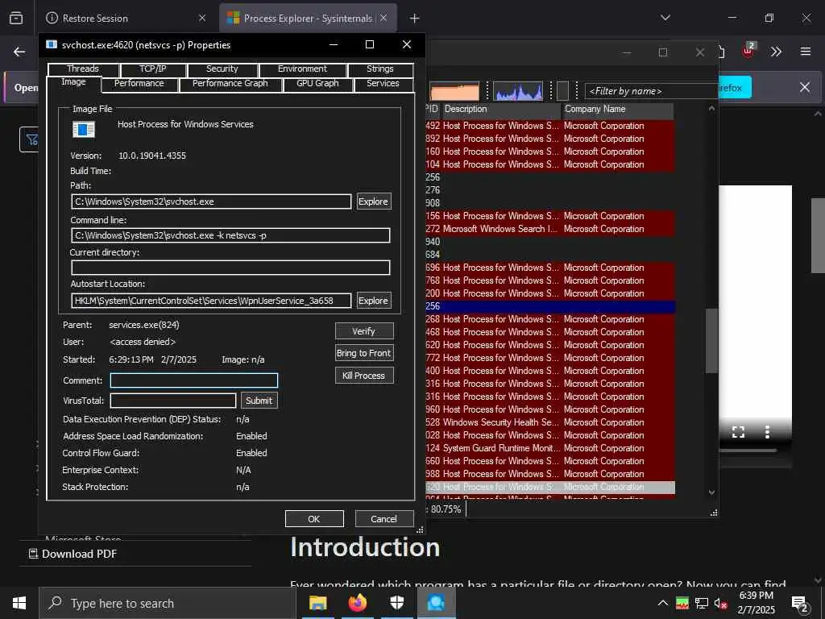
Task: Open Firefox from the taskbar
Action: pos(358,603)
